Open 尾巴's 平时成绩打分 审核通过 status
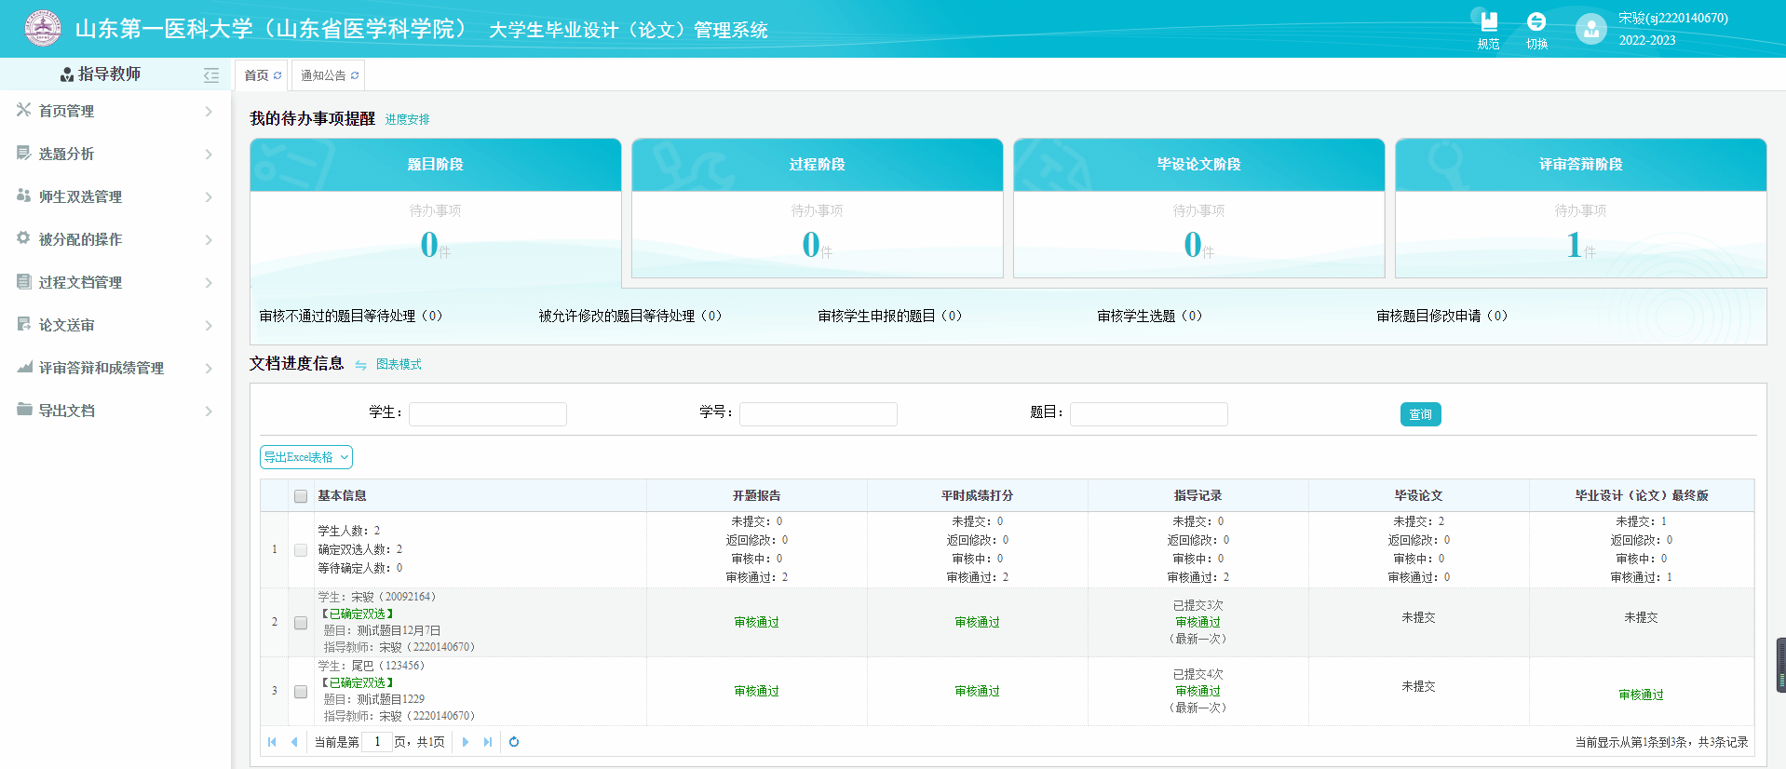The height and width of the screenshot is (769, 1786). coord(978,691)
